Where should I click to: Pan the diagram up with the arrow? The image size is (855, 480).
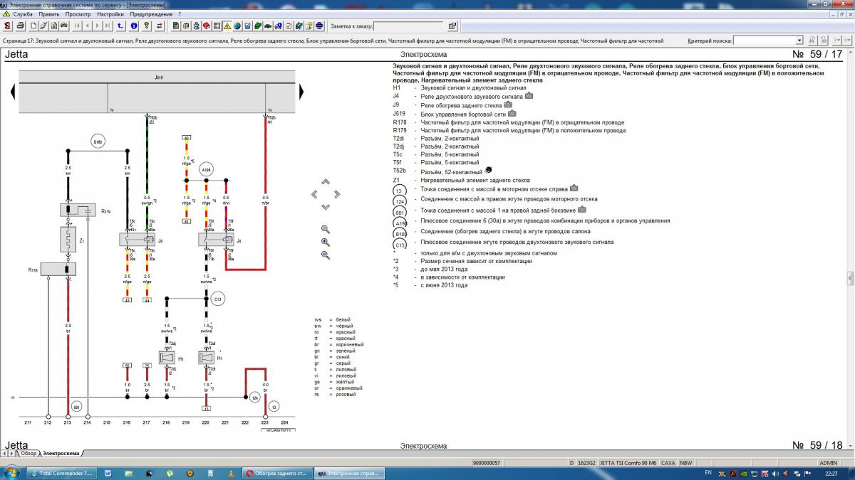click(326, 182)
